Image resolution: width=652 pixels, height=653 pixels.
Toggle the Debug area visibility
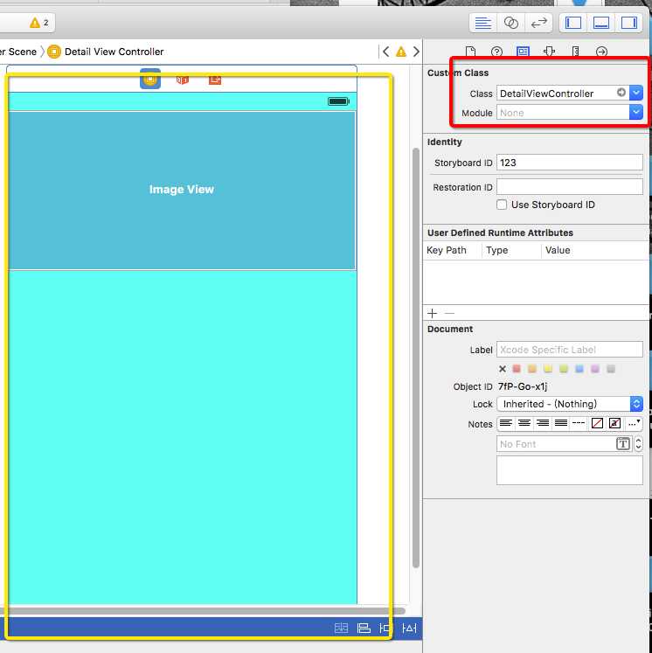click(x=600, y=23)
